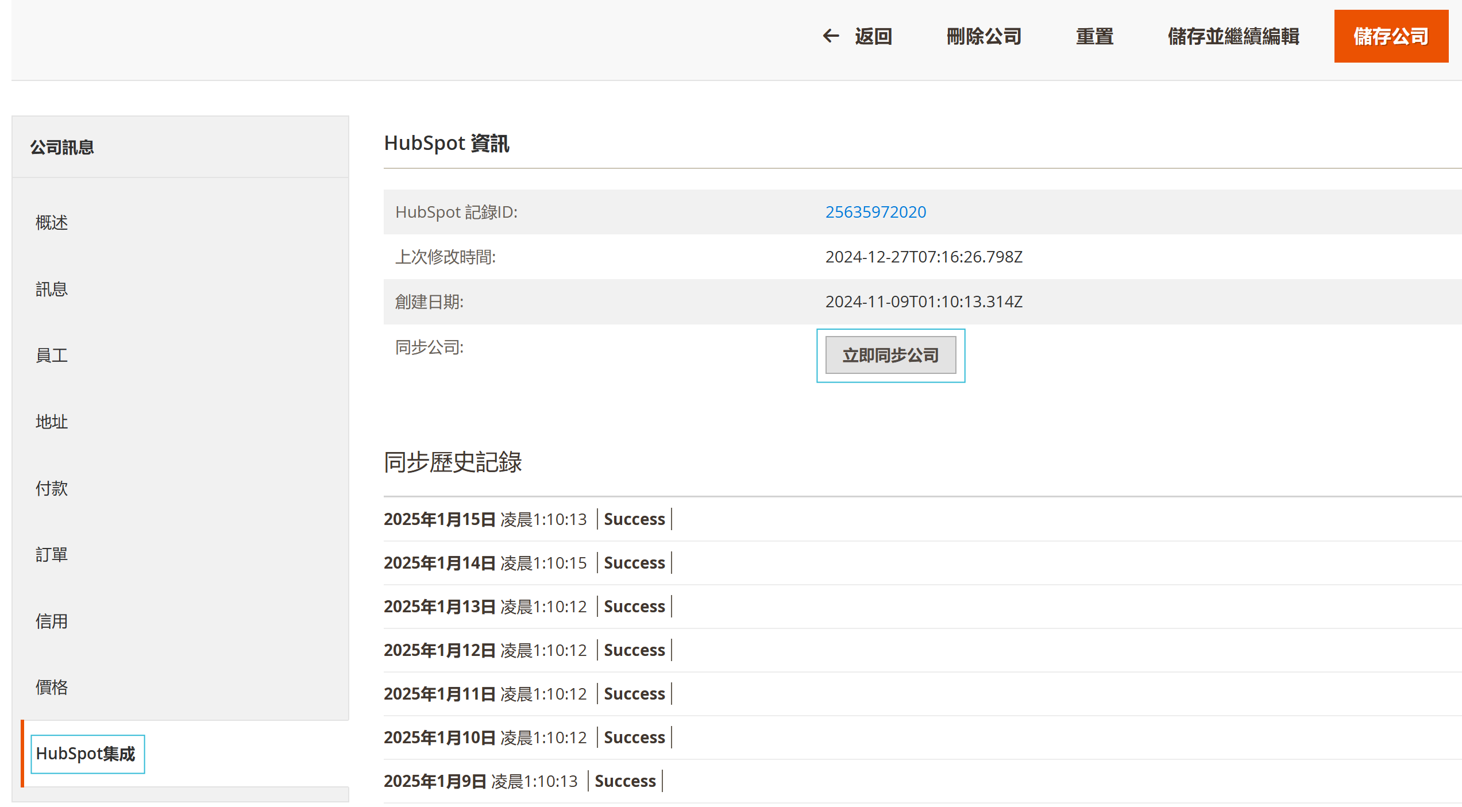Click last modified value 2024-12-27T07:16:26.798Z
This screenshot has width=1462, height=807.
click(924, 257)
